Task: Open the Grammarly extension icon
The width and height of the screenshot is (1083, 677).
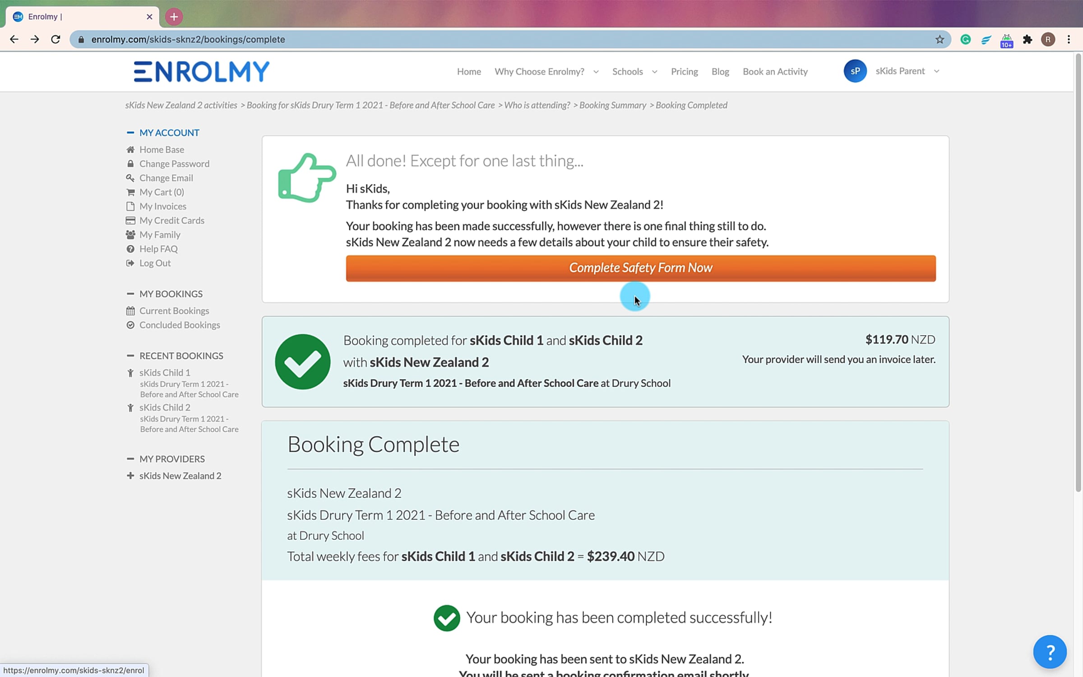Action: point(965,39)
